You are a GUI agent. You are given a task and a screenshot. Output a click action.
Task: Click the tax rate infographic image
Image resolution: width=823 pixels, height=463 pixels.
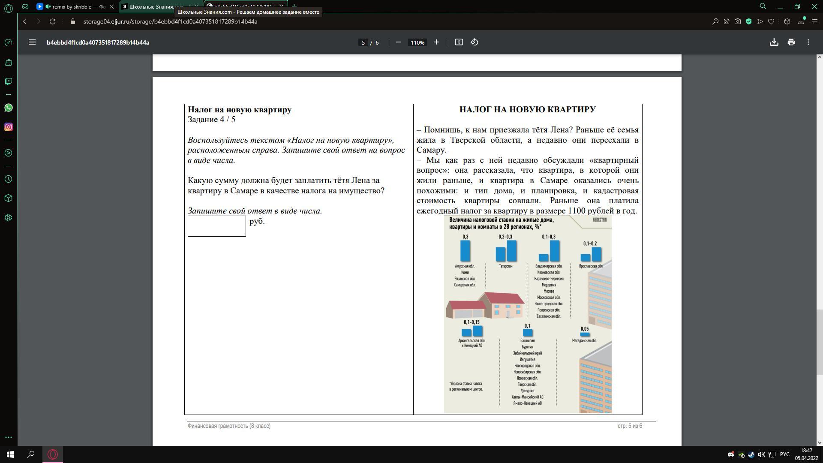point(528,314)
